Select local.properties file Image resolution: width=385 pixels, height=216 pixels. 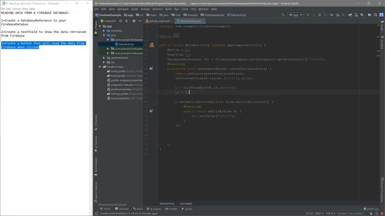click(125, 98)
